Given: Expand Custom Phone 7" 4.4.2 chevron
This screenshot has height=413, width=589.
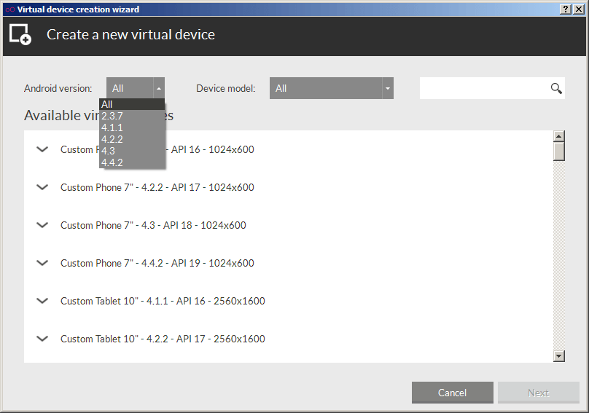Looking at the screenshot, I should tap(42, 263).
